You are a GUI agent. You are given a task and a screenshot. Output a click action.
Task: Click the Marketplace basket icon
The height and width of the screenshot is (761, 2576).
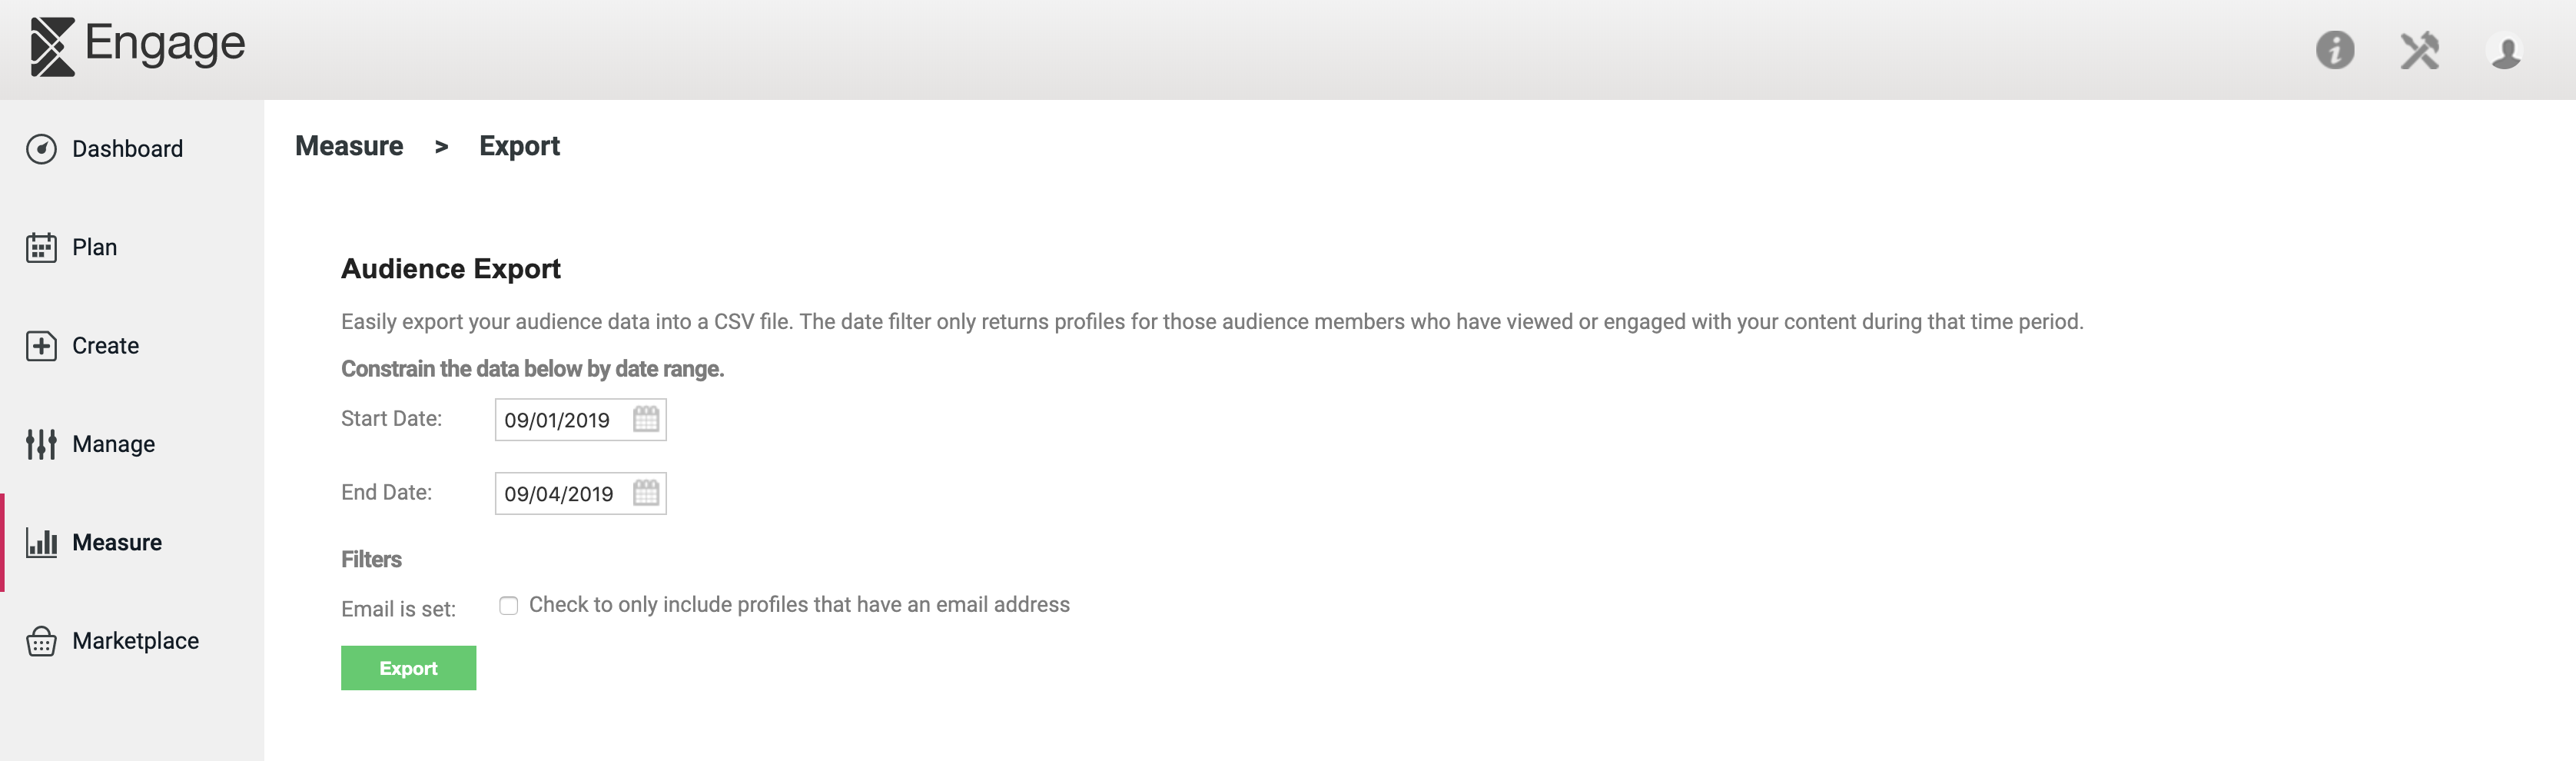point(41,641)
